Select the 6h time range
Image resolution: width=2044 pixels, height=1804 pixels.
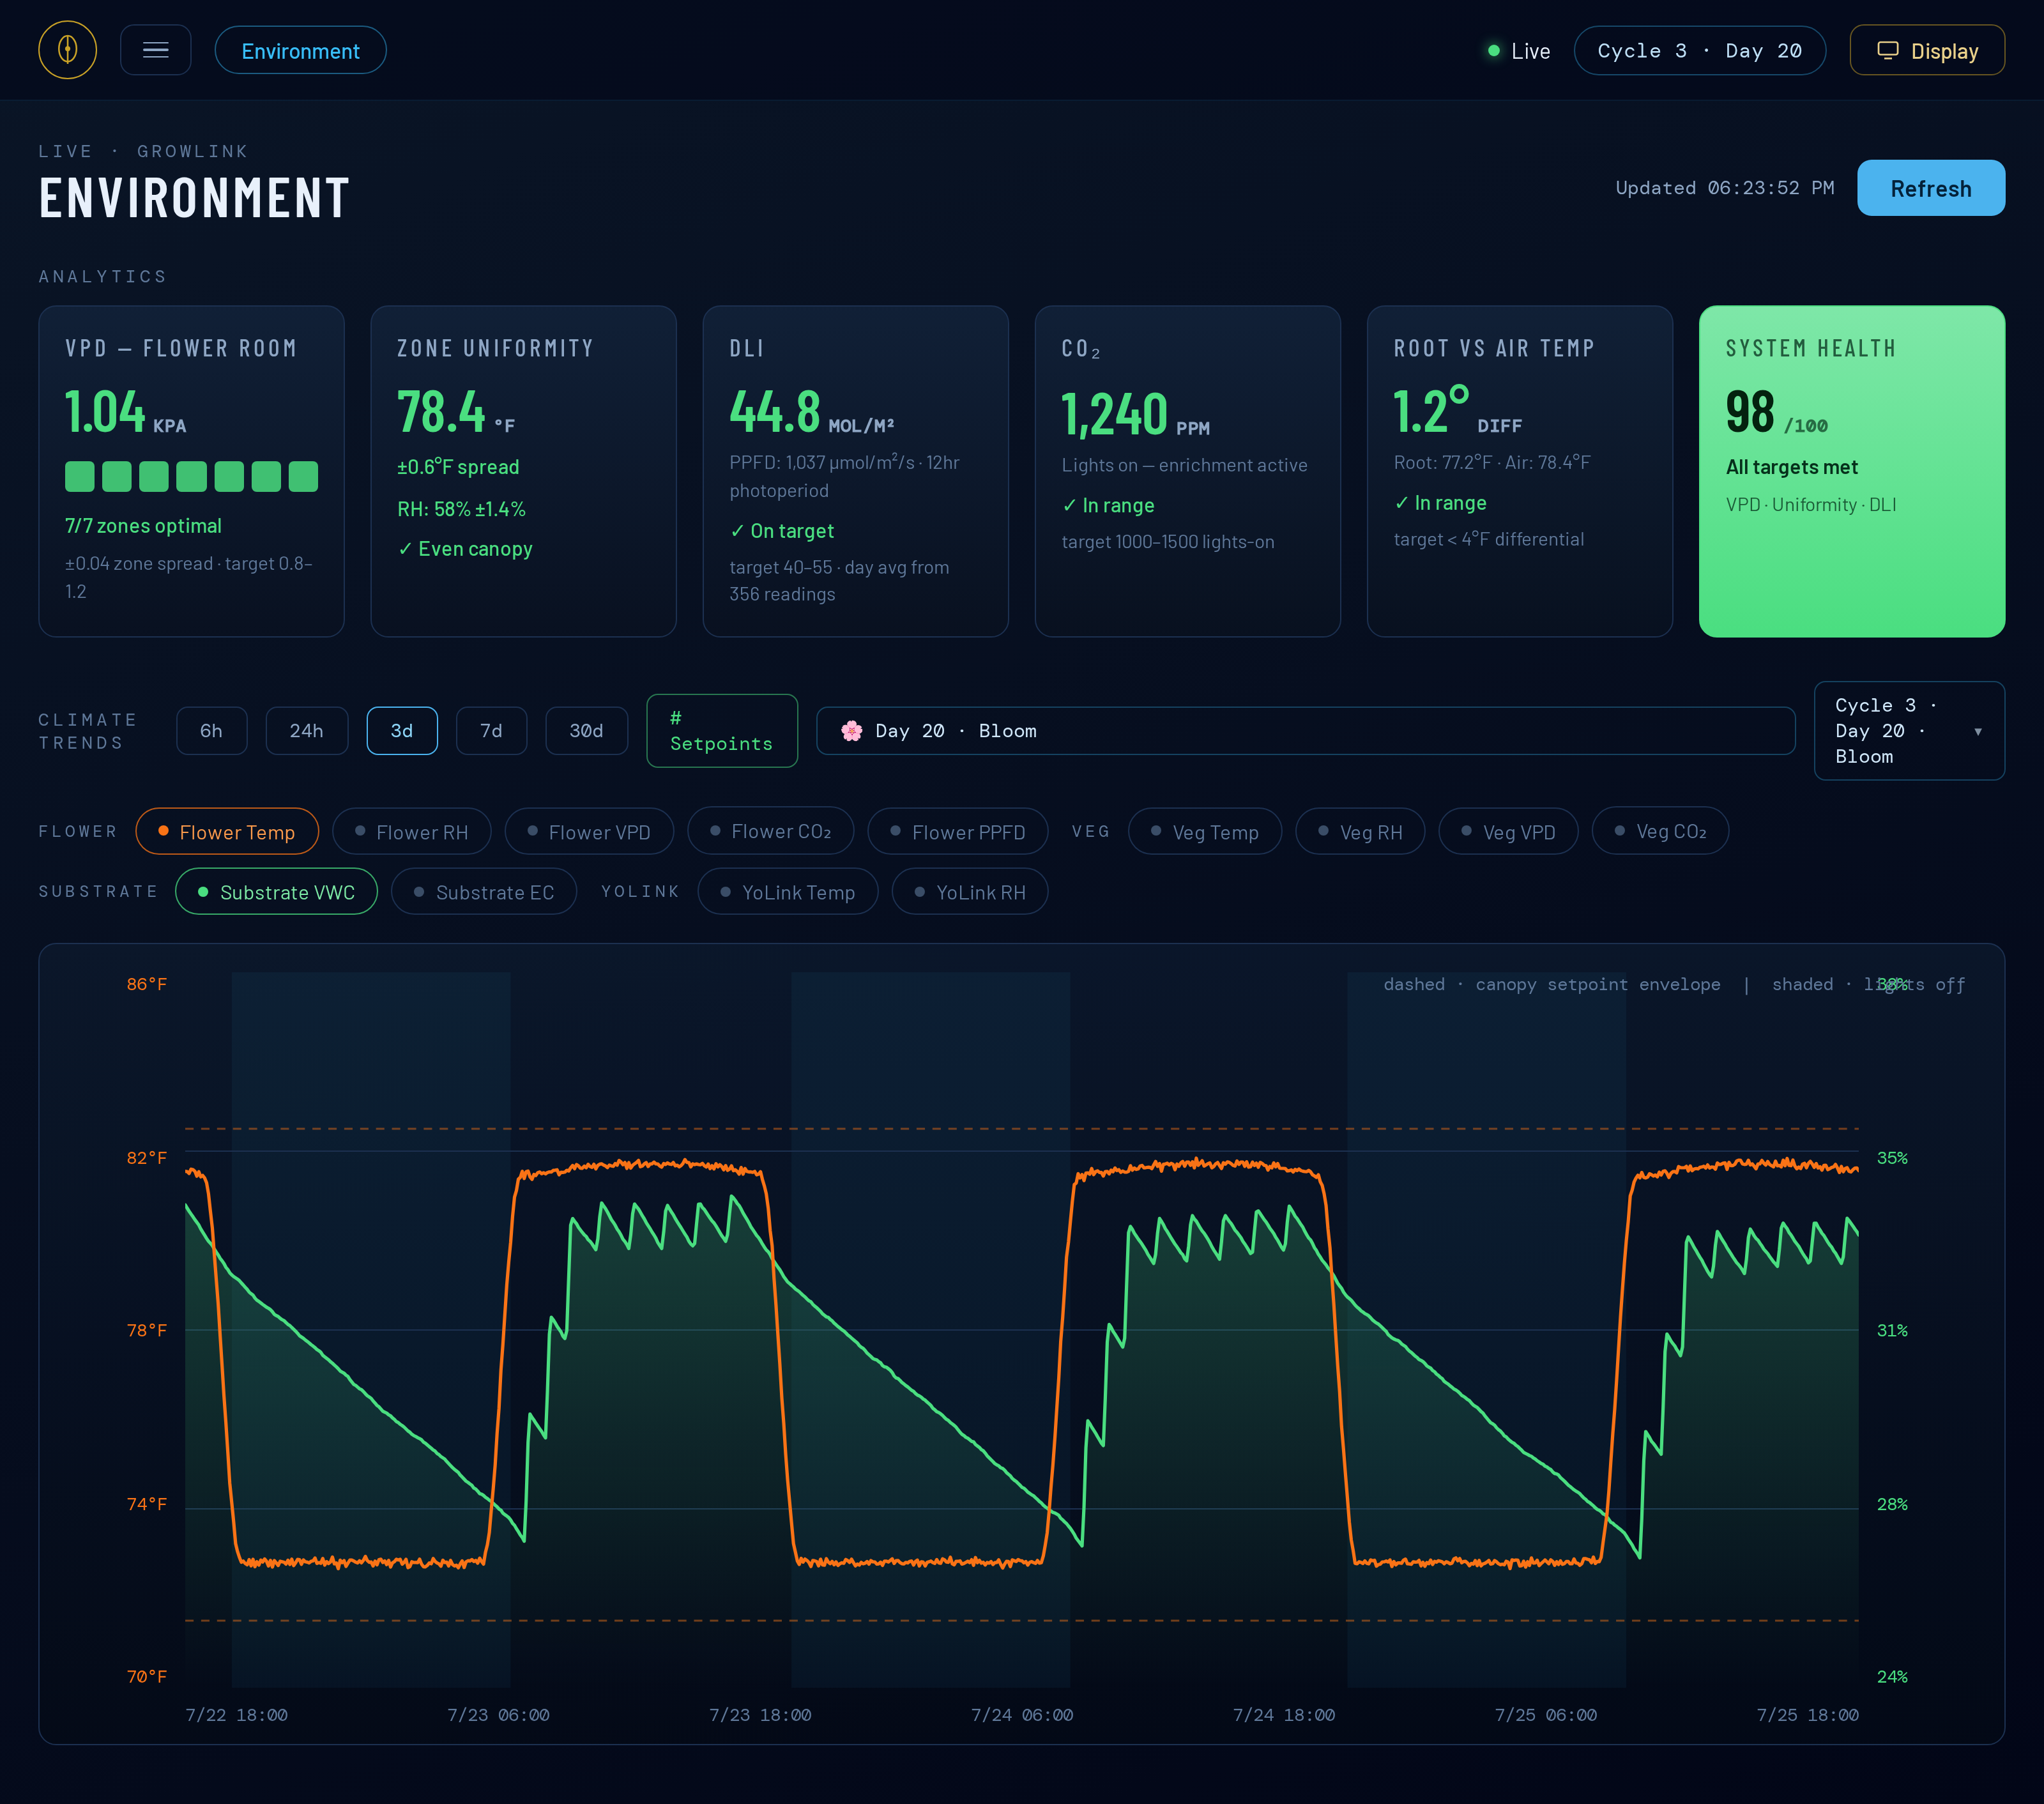[212, 731]
